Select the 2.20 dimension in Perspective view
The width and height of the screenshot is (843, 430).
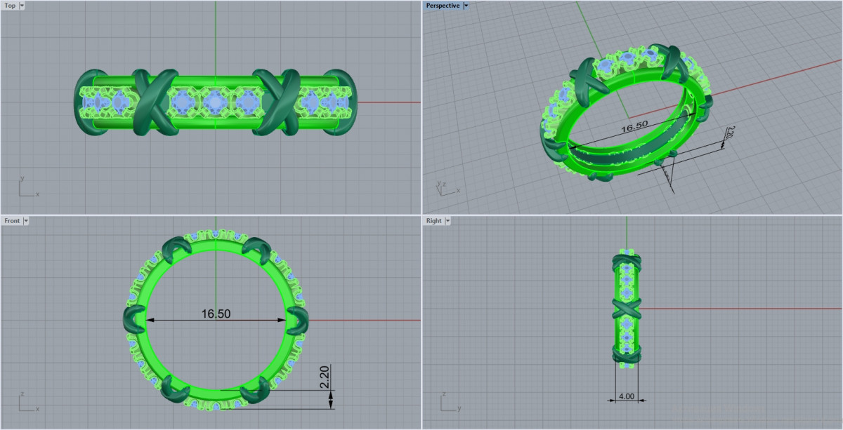tap(731, 133)
